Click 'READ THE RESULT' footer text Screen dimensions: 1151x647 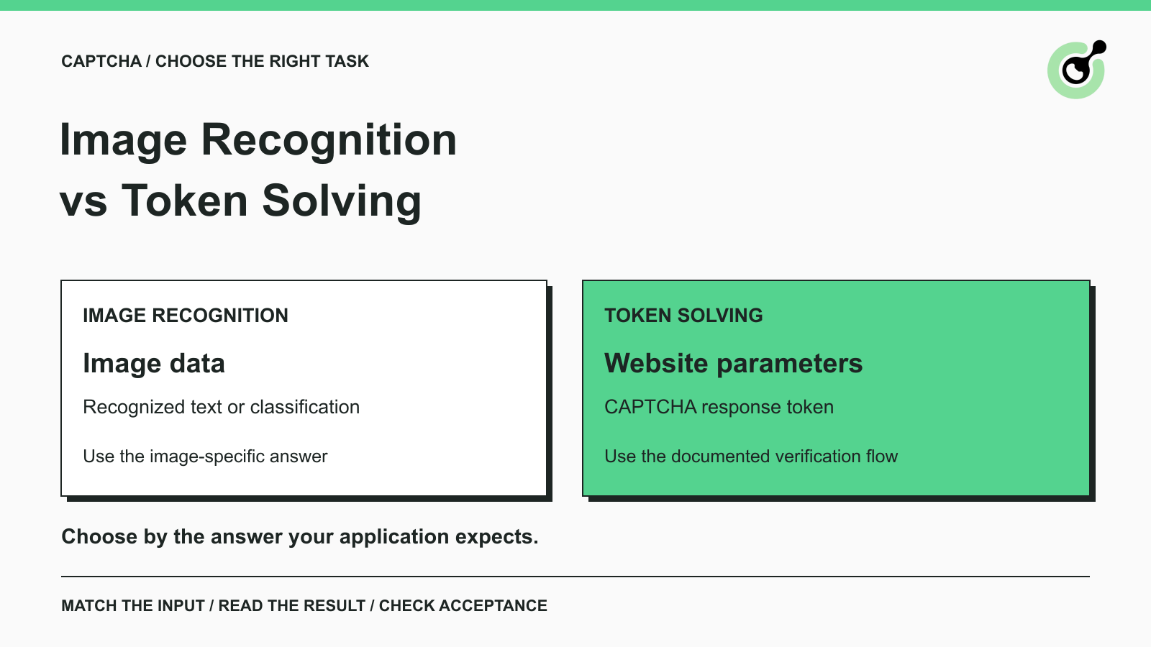292,606
